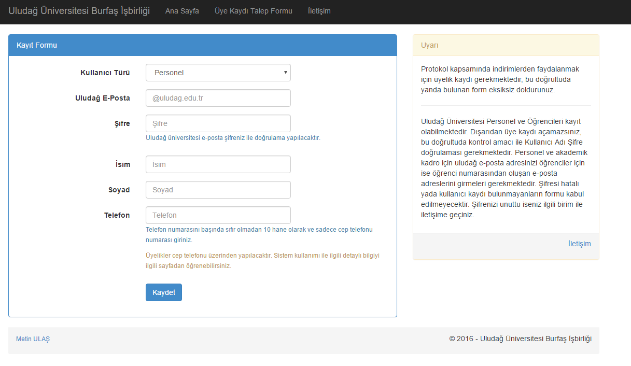The image size is (631, 366).
Task: Click into the İsim field
Action: [x=218, y=164]
